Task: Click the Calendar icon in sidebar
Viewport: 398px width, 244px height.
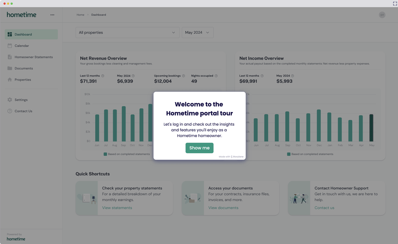Action: click(x=10, y=46)
